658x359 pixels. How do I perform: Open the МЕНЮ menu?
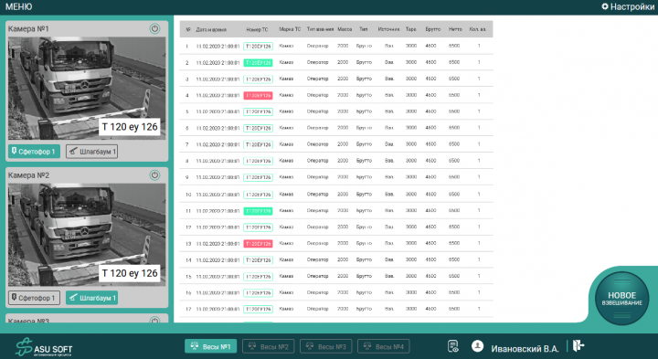click(x=18, y=6)
